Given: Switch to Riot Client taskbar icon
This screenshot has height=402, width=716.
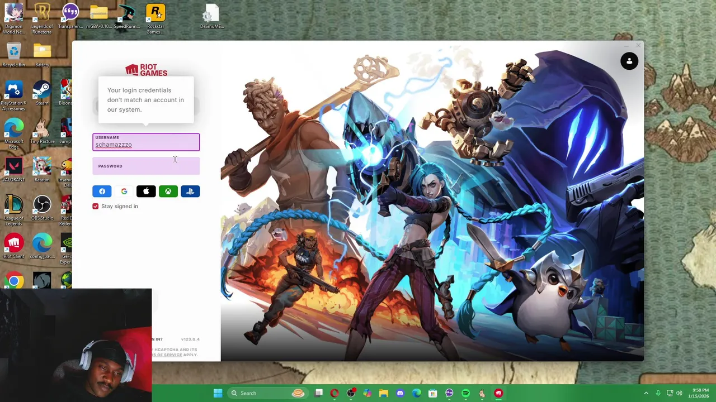Looking at the screenshot, I should [498, 393].
